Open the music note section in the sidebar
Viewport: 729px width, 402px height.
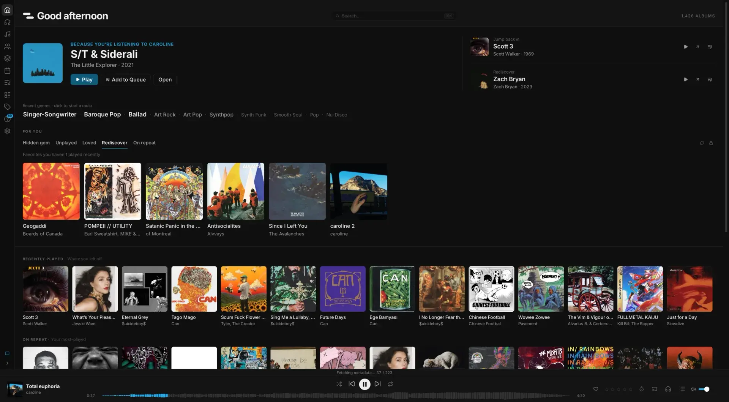click(7, 34)
